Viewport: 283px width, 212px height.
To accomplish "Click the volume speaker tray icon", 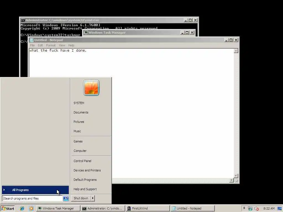I will click(256, 208).
